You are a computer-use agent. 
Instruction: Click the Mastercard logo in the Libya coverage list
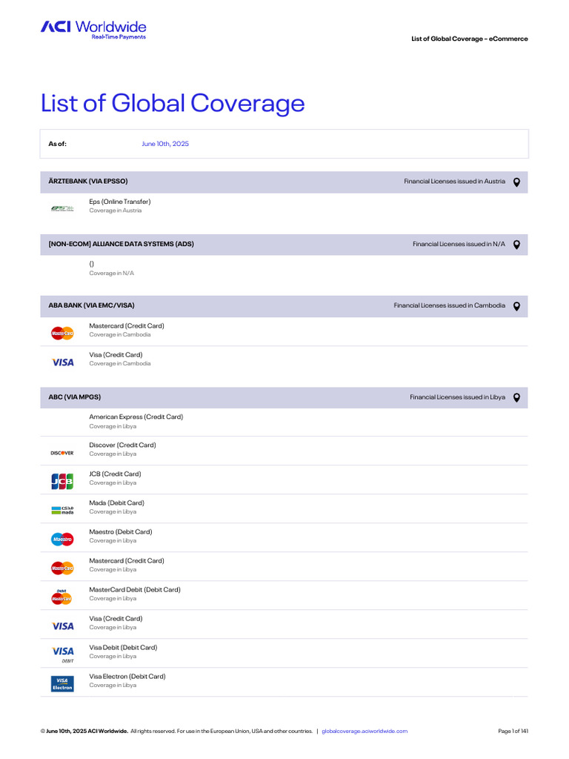[x=62, y=568]
